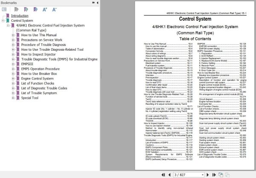Collapse bookmarks panel arrow icon
The width and height of the screenshot is (256, 178).
click(x=97, y=3)
